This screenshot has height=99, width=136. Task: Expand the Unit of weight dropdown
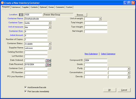100,19
